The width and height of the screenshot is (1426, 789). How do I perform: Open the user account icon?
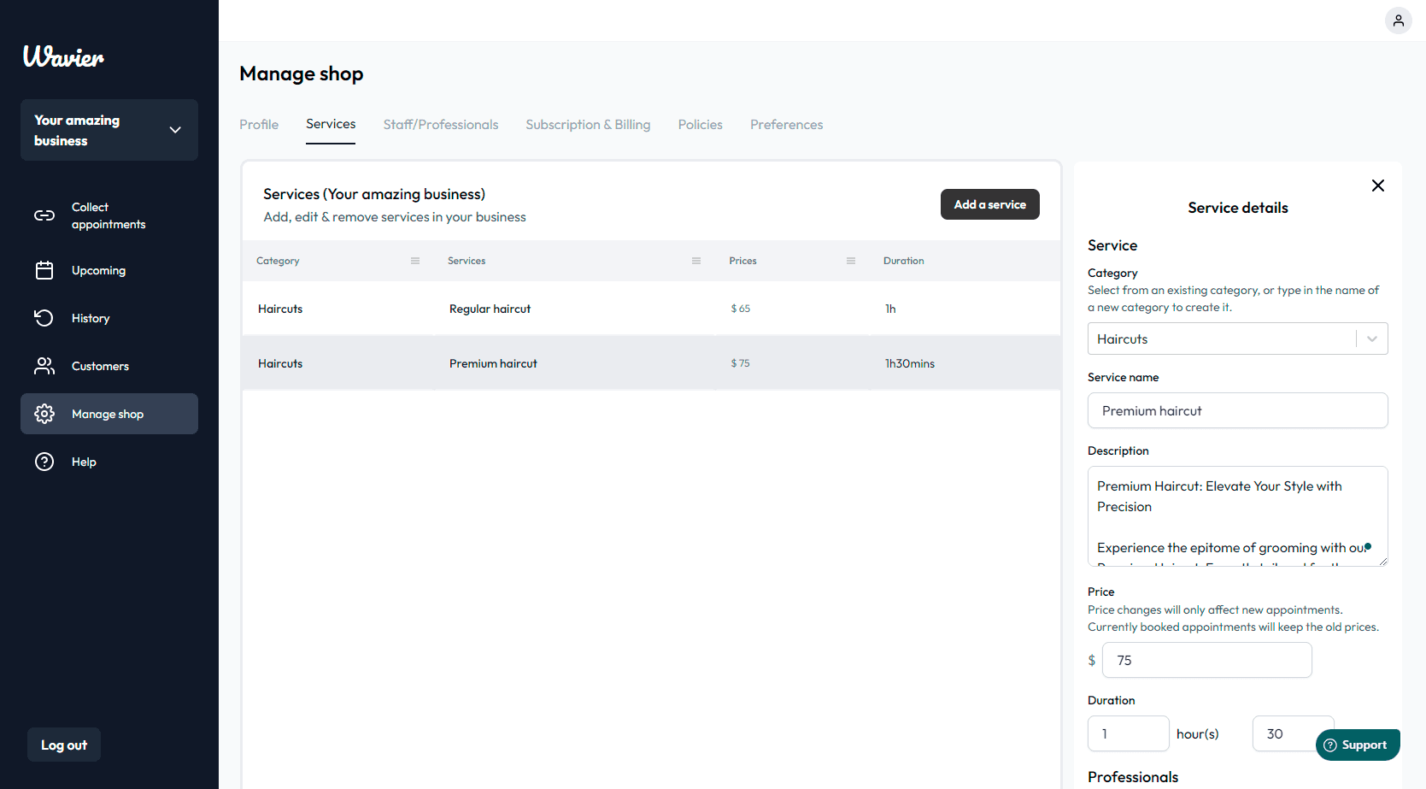(x=1398, y=21)
